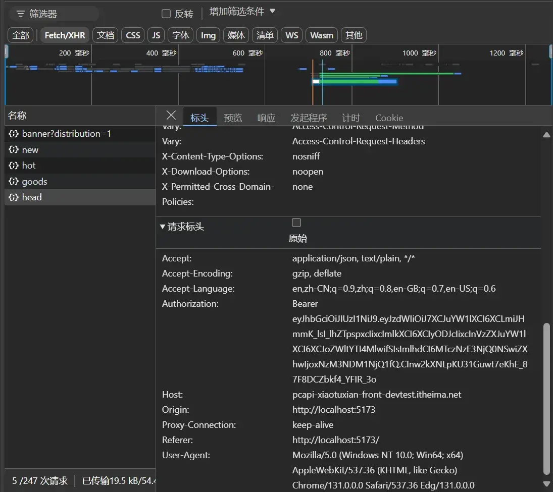This screenshot has height=492, width=553.
Task: Click the 400 毫秒 timeline marker
Action: point(161,53)
